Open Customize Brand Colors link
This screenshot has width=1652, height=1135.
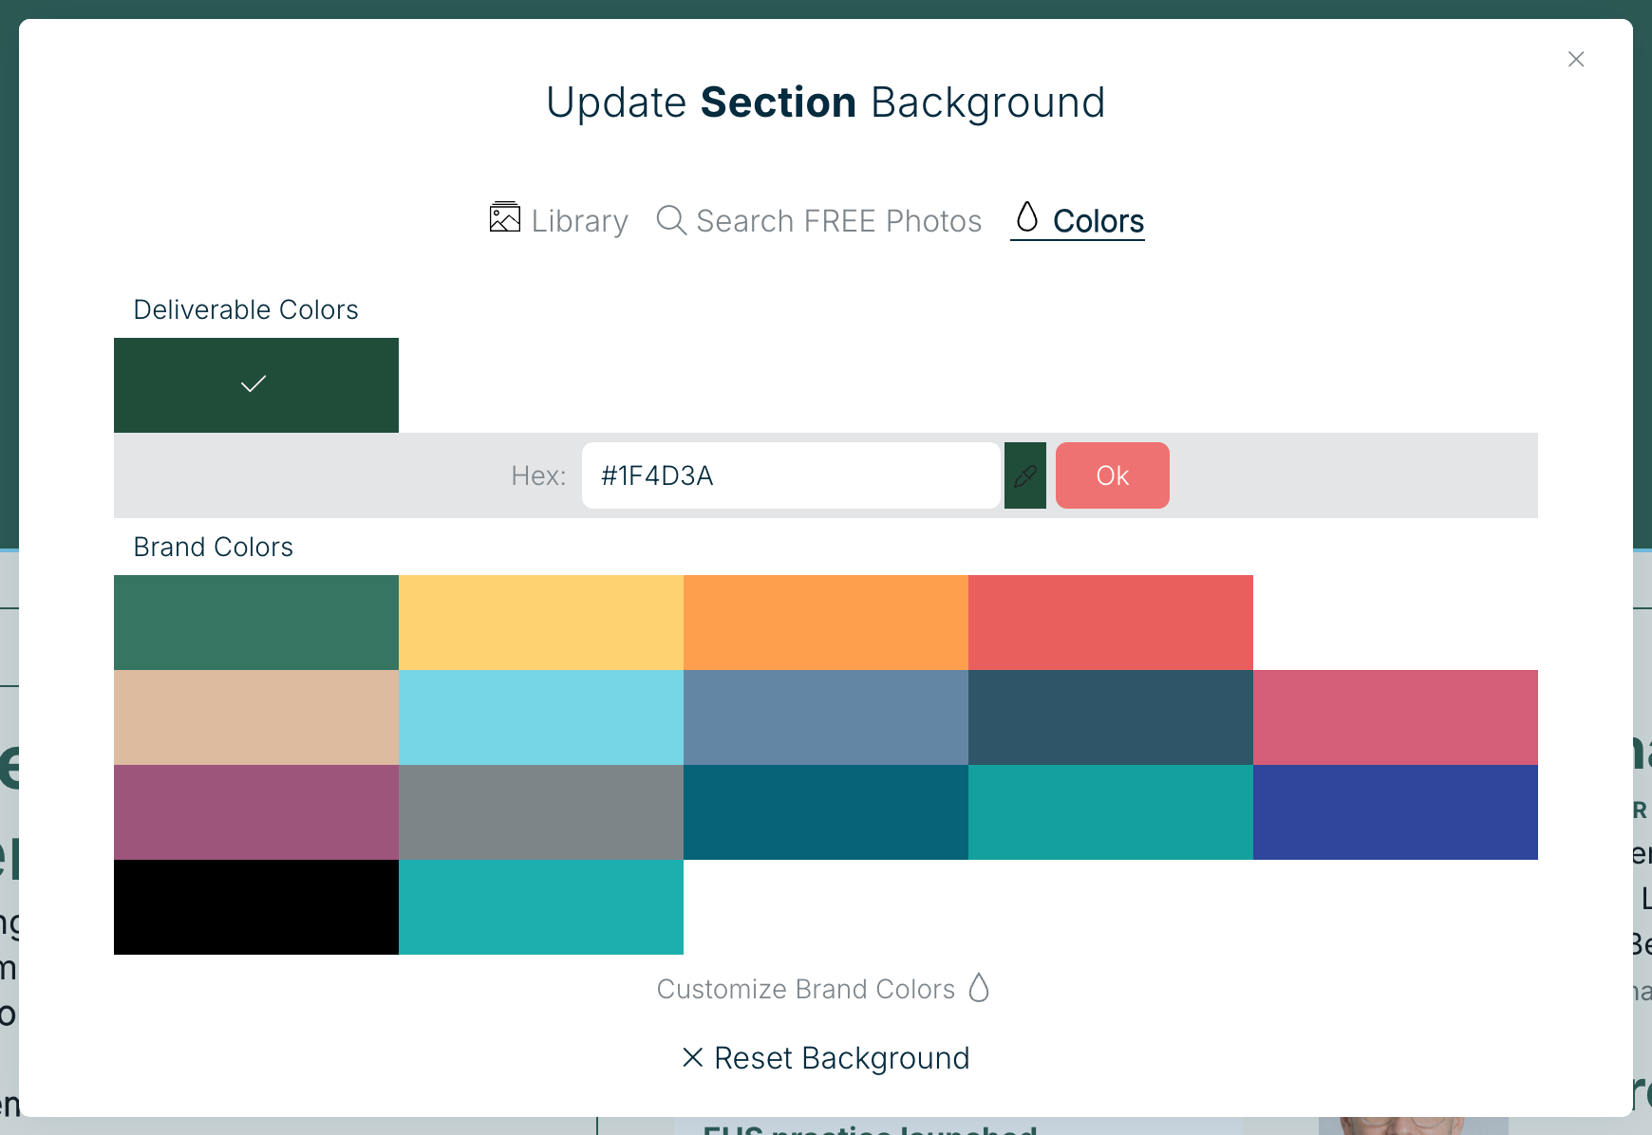(823, 989)
